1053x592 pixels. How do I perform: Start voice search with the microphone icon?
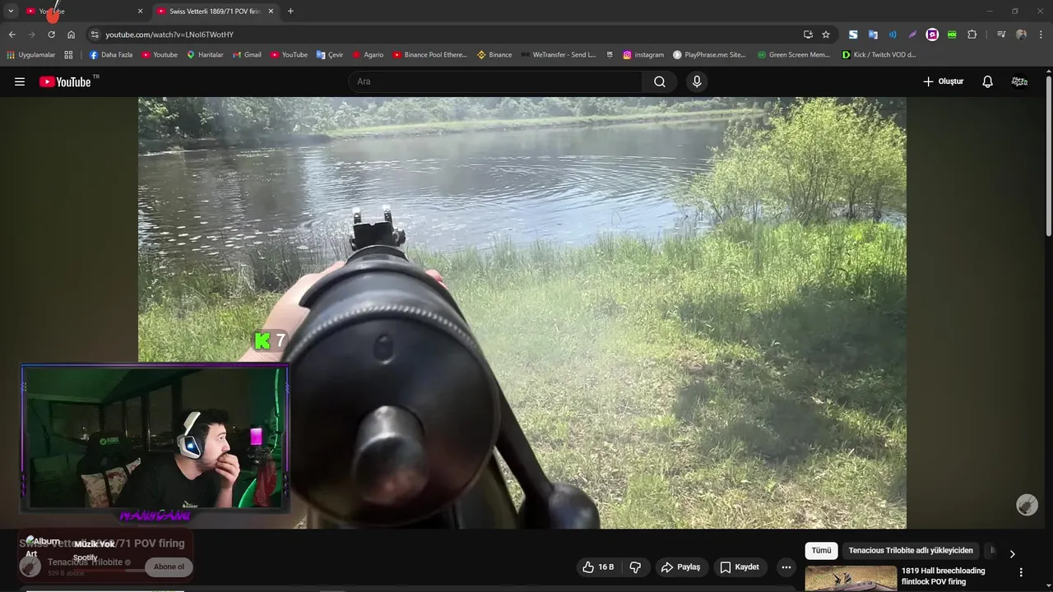click(x=697, y=81)
